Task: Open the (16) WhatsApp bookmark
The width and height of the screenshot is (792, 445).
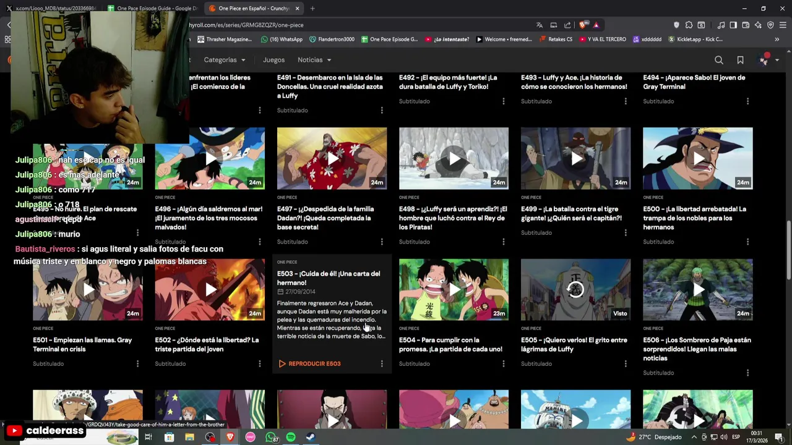Action: coord(282,39)
